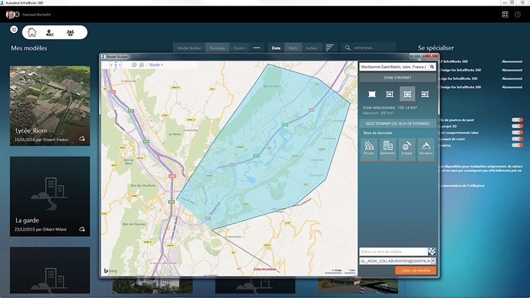
Task: Click the search magnifier in models bar
Action: [347, 48]
